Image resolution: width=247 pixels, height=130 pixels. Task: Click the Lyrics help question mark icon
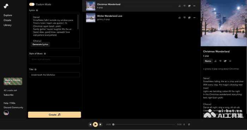pos(37,10)
